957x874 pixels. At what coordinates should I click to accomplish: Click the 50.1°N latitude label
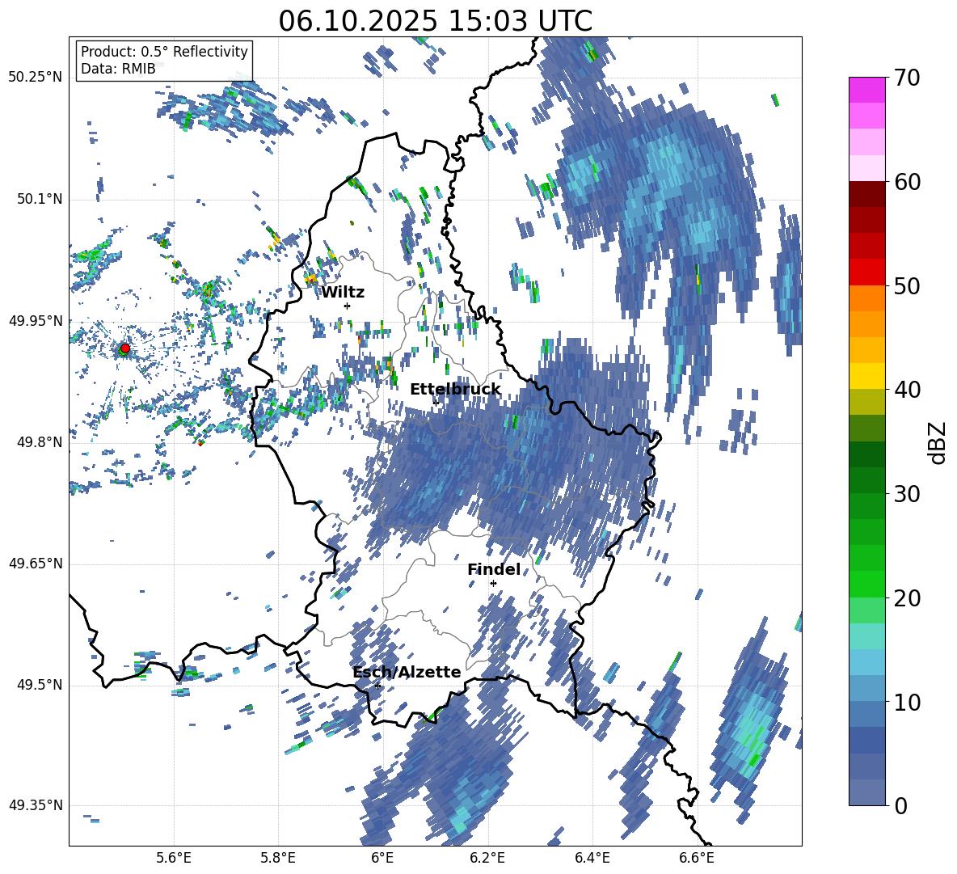tap(40, 199)
